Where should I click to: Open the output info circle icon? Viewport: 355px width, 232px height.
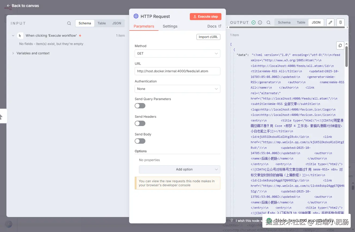(x=260, y=22)
